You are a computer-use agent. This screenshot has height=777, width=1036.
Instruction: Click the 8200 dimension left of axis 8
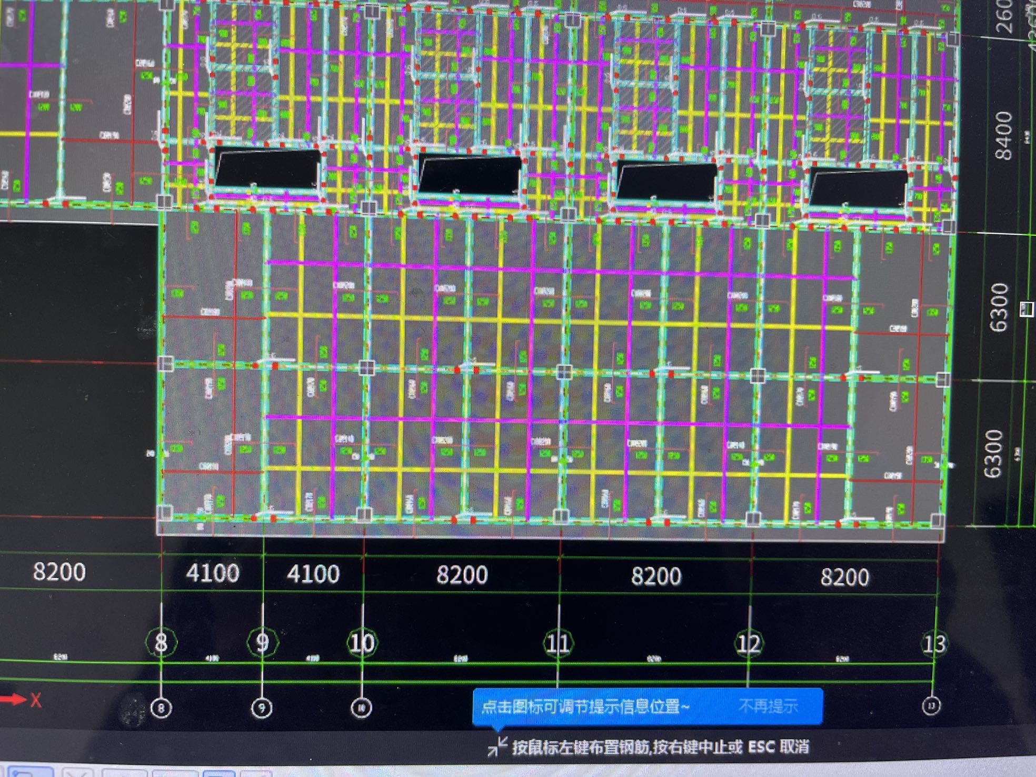point(59,572)
